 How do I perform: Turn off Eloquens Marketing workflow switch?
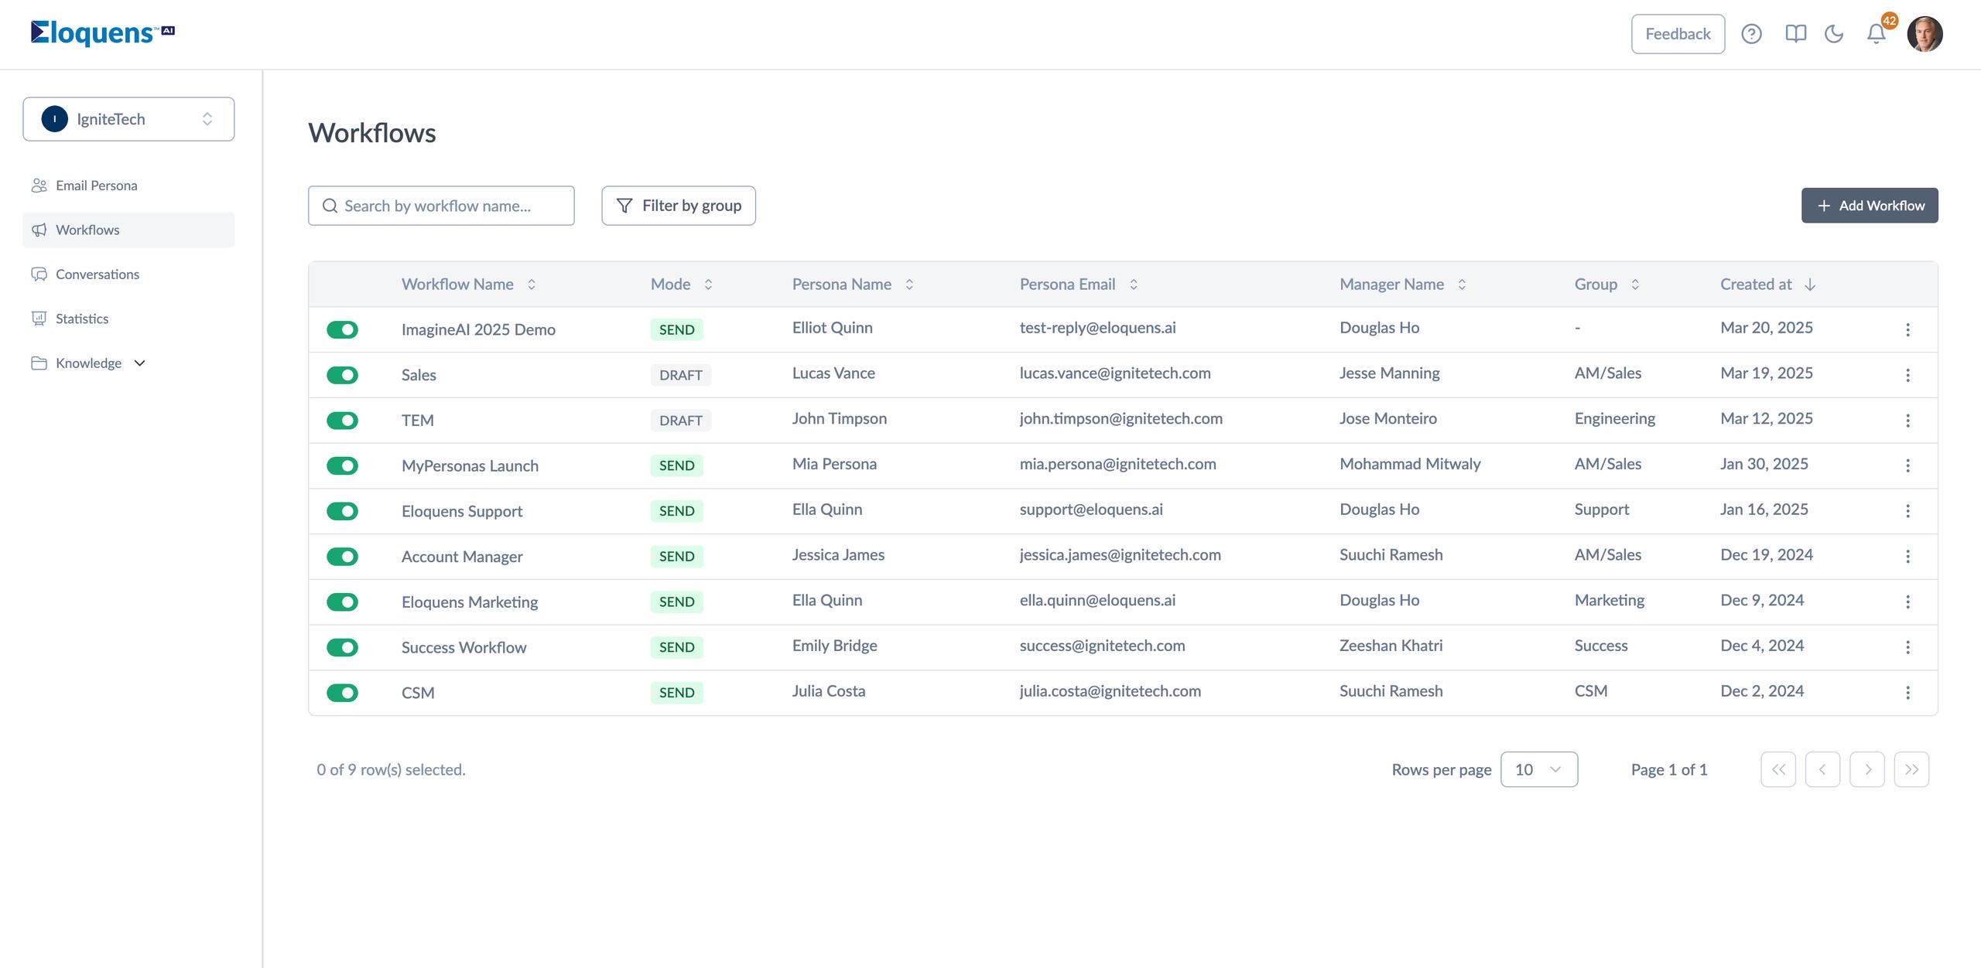click(x=342, y=602)
